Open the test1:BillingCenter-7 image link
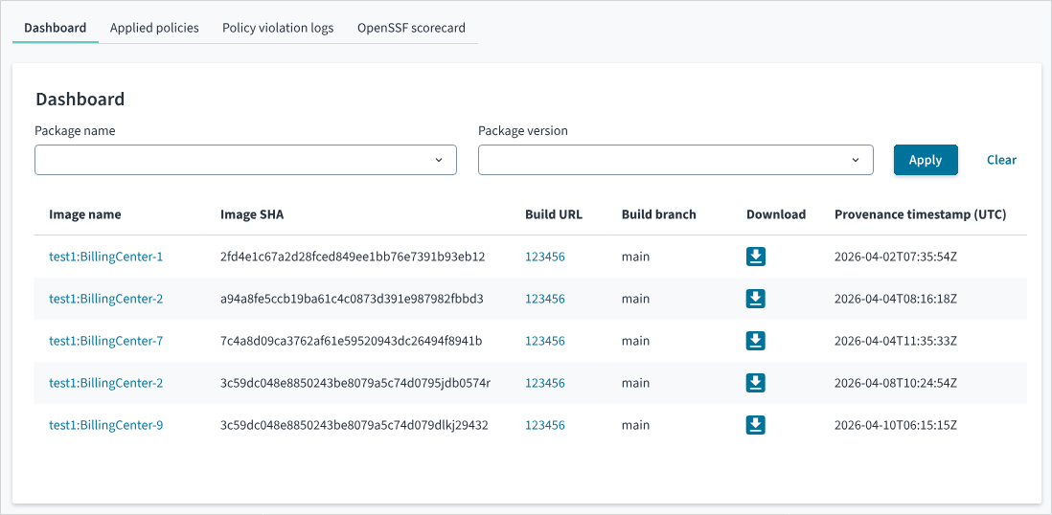Viewport: 1052px width, 515px height. [106, 341]
